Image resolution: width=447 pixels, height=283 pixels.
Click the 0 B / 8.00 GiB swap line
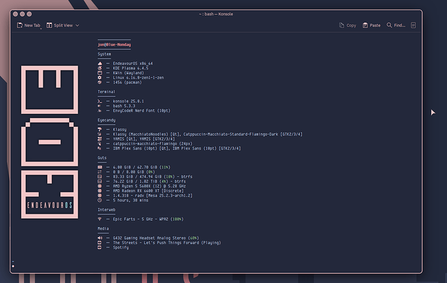click(133, 172)
